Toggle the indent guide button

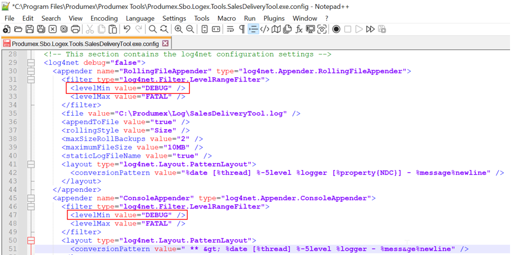254,30
